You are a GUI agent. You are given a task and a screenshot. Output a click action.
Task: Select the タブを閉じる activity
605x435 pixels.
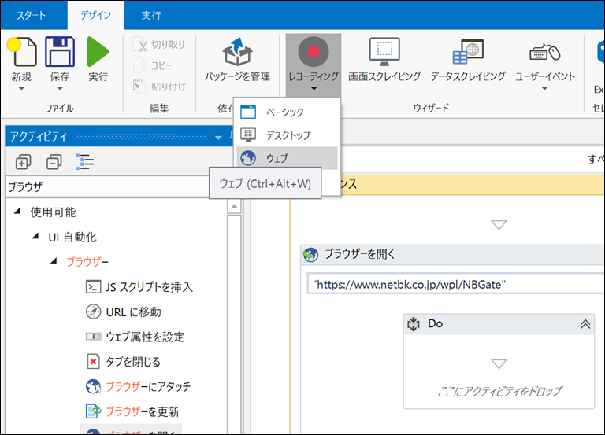click(123, 362)
